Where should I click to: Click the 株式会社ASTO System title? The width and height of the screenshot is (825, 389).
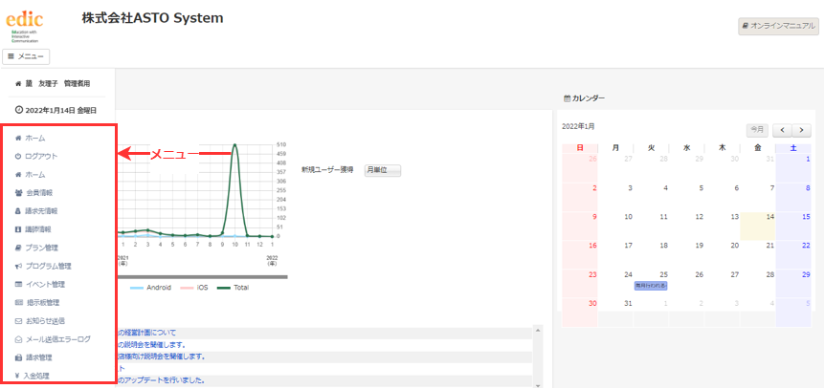tap(152, 18)
